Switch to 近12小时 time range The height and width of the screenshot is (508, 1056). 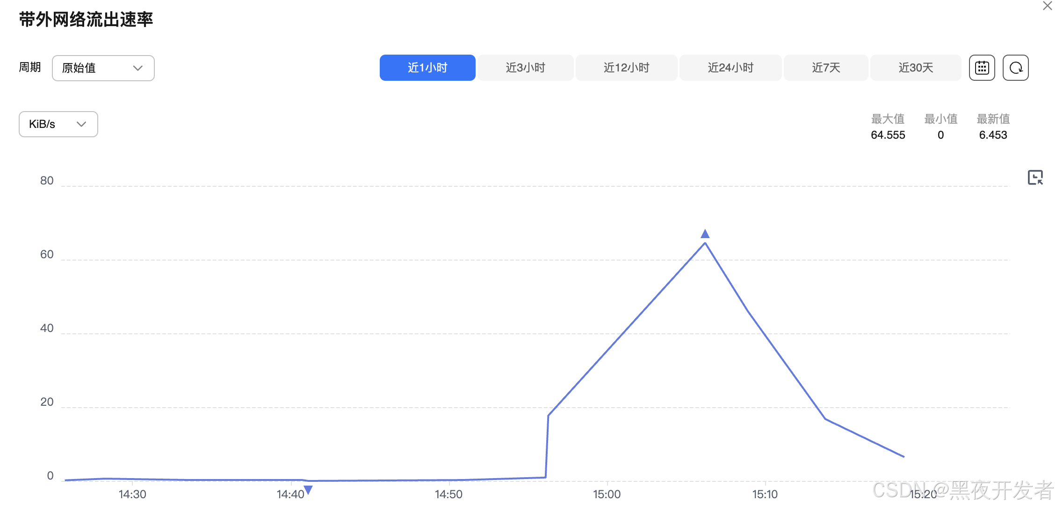point(626,68)
